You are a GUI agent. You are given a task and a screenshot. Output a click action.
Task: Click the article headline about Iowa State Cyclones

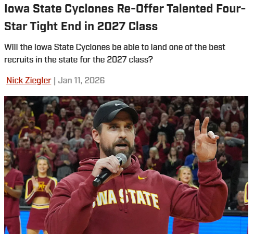(125, 17)
